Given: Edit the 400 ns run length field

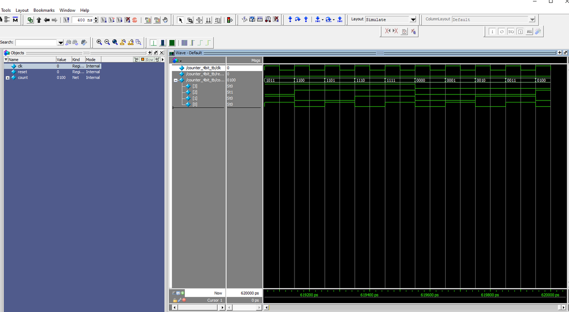Looking at the screenshot, I should click(x=82, y=20).
